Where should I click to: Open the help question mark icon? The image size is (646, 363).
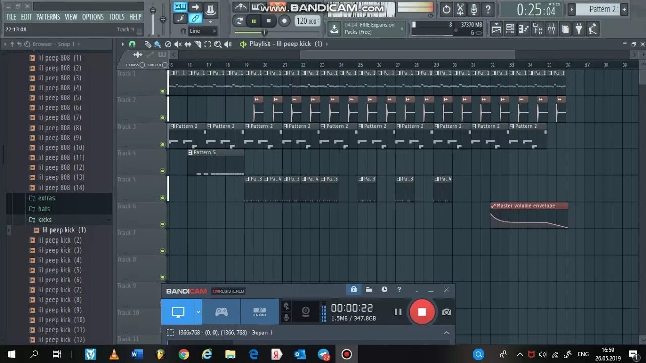click(488, 9)
